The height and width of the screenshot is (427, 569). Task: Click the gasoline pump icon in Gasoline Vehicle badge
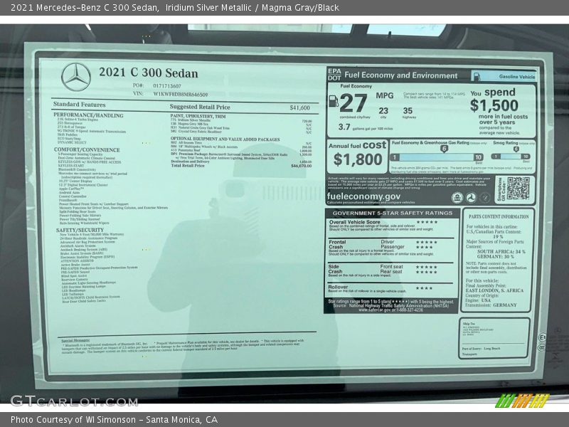click(477, 77)
